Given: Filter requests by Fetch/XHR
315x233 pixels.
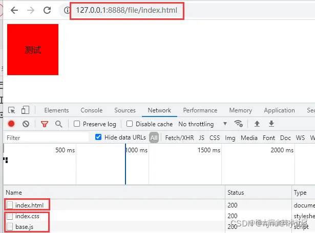Looking at the screenshot, I should click(179, 137).
